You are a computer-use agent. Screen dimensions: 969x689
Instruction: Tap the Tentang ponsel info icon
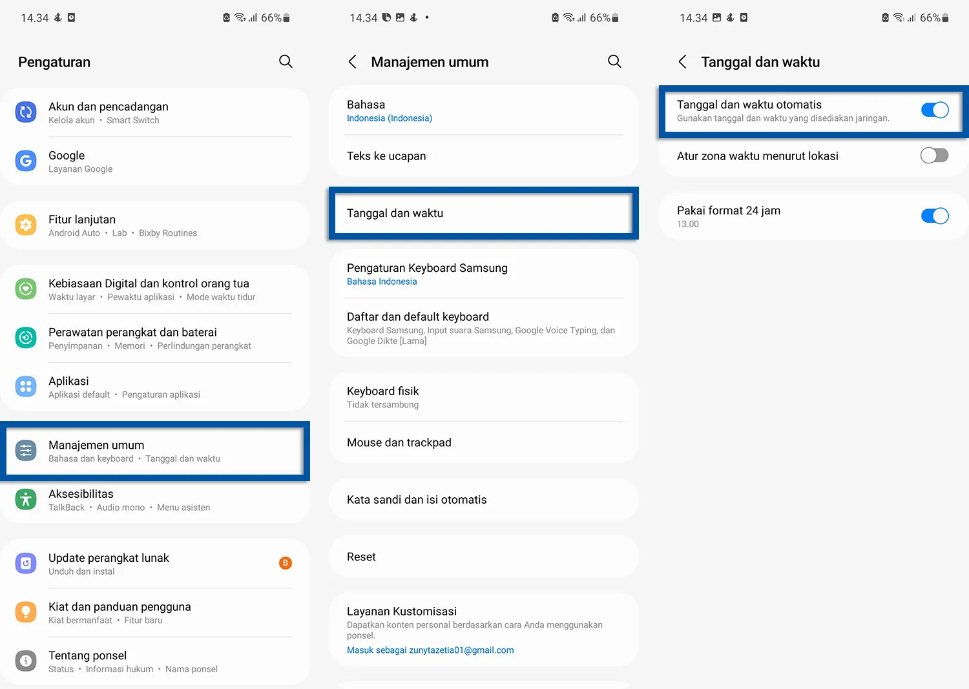(26, 661)
